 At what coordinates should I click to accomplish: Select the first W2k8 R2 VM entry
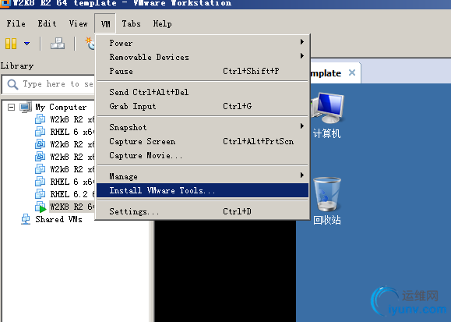[72, 119]
